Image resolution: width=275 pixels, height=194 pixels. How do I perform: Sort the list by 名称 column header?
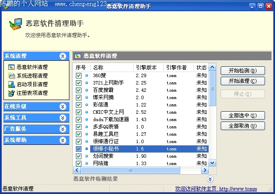coord(112,68)
